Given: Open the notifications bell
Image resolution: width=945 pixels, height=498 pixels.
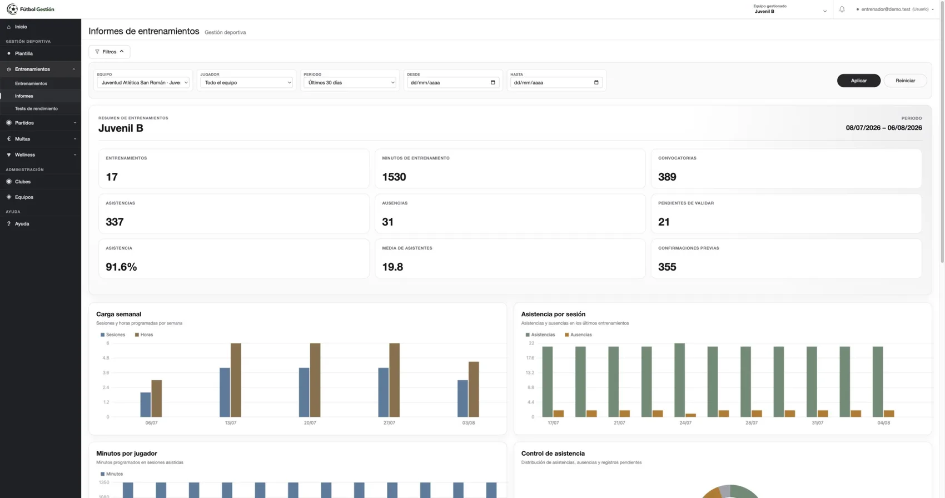Looking at the screenshot, I should (x=842, y=9).
